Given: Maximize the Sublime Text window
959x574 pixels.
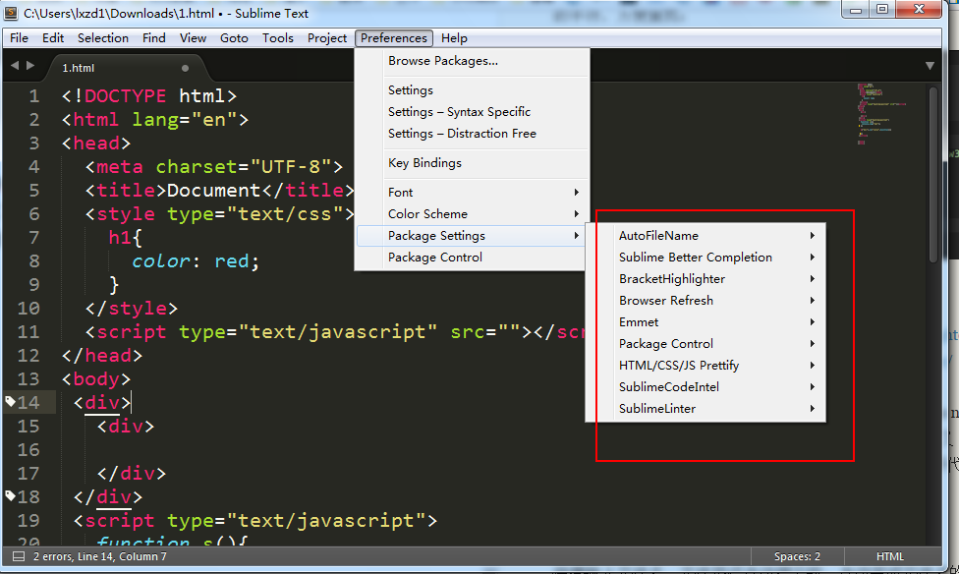Looking at the screenshot, I should (882, 9).
